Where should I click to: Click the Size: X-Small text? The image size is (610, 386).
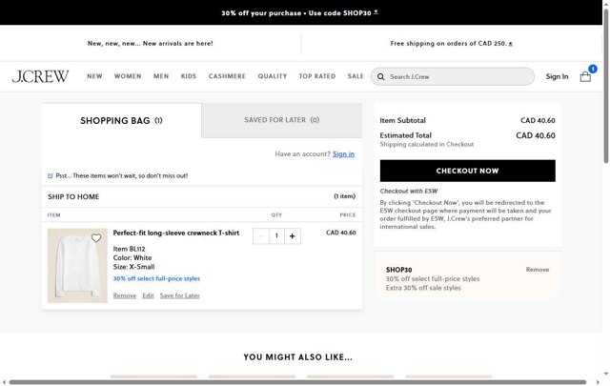click(133, 267)
